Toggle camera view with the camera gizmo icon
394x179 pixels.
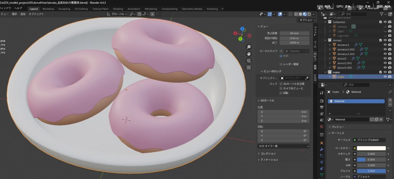[x=249, y=61]
